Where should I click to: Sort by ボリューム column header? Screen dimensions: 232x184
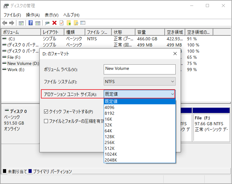tap(21, 32)
